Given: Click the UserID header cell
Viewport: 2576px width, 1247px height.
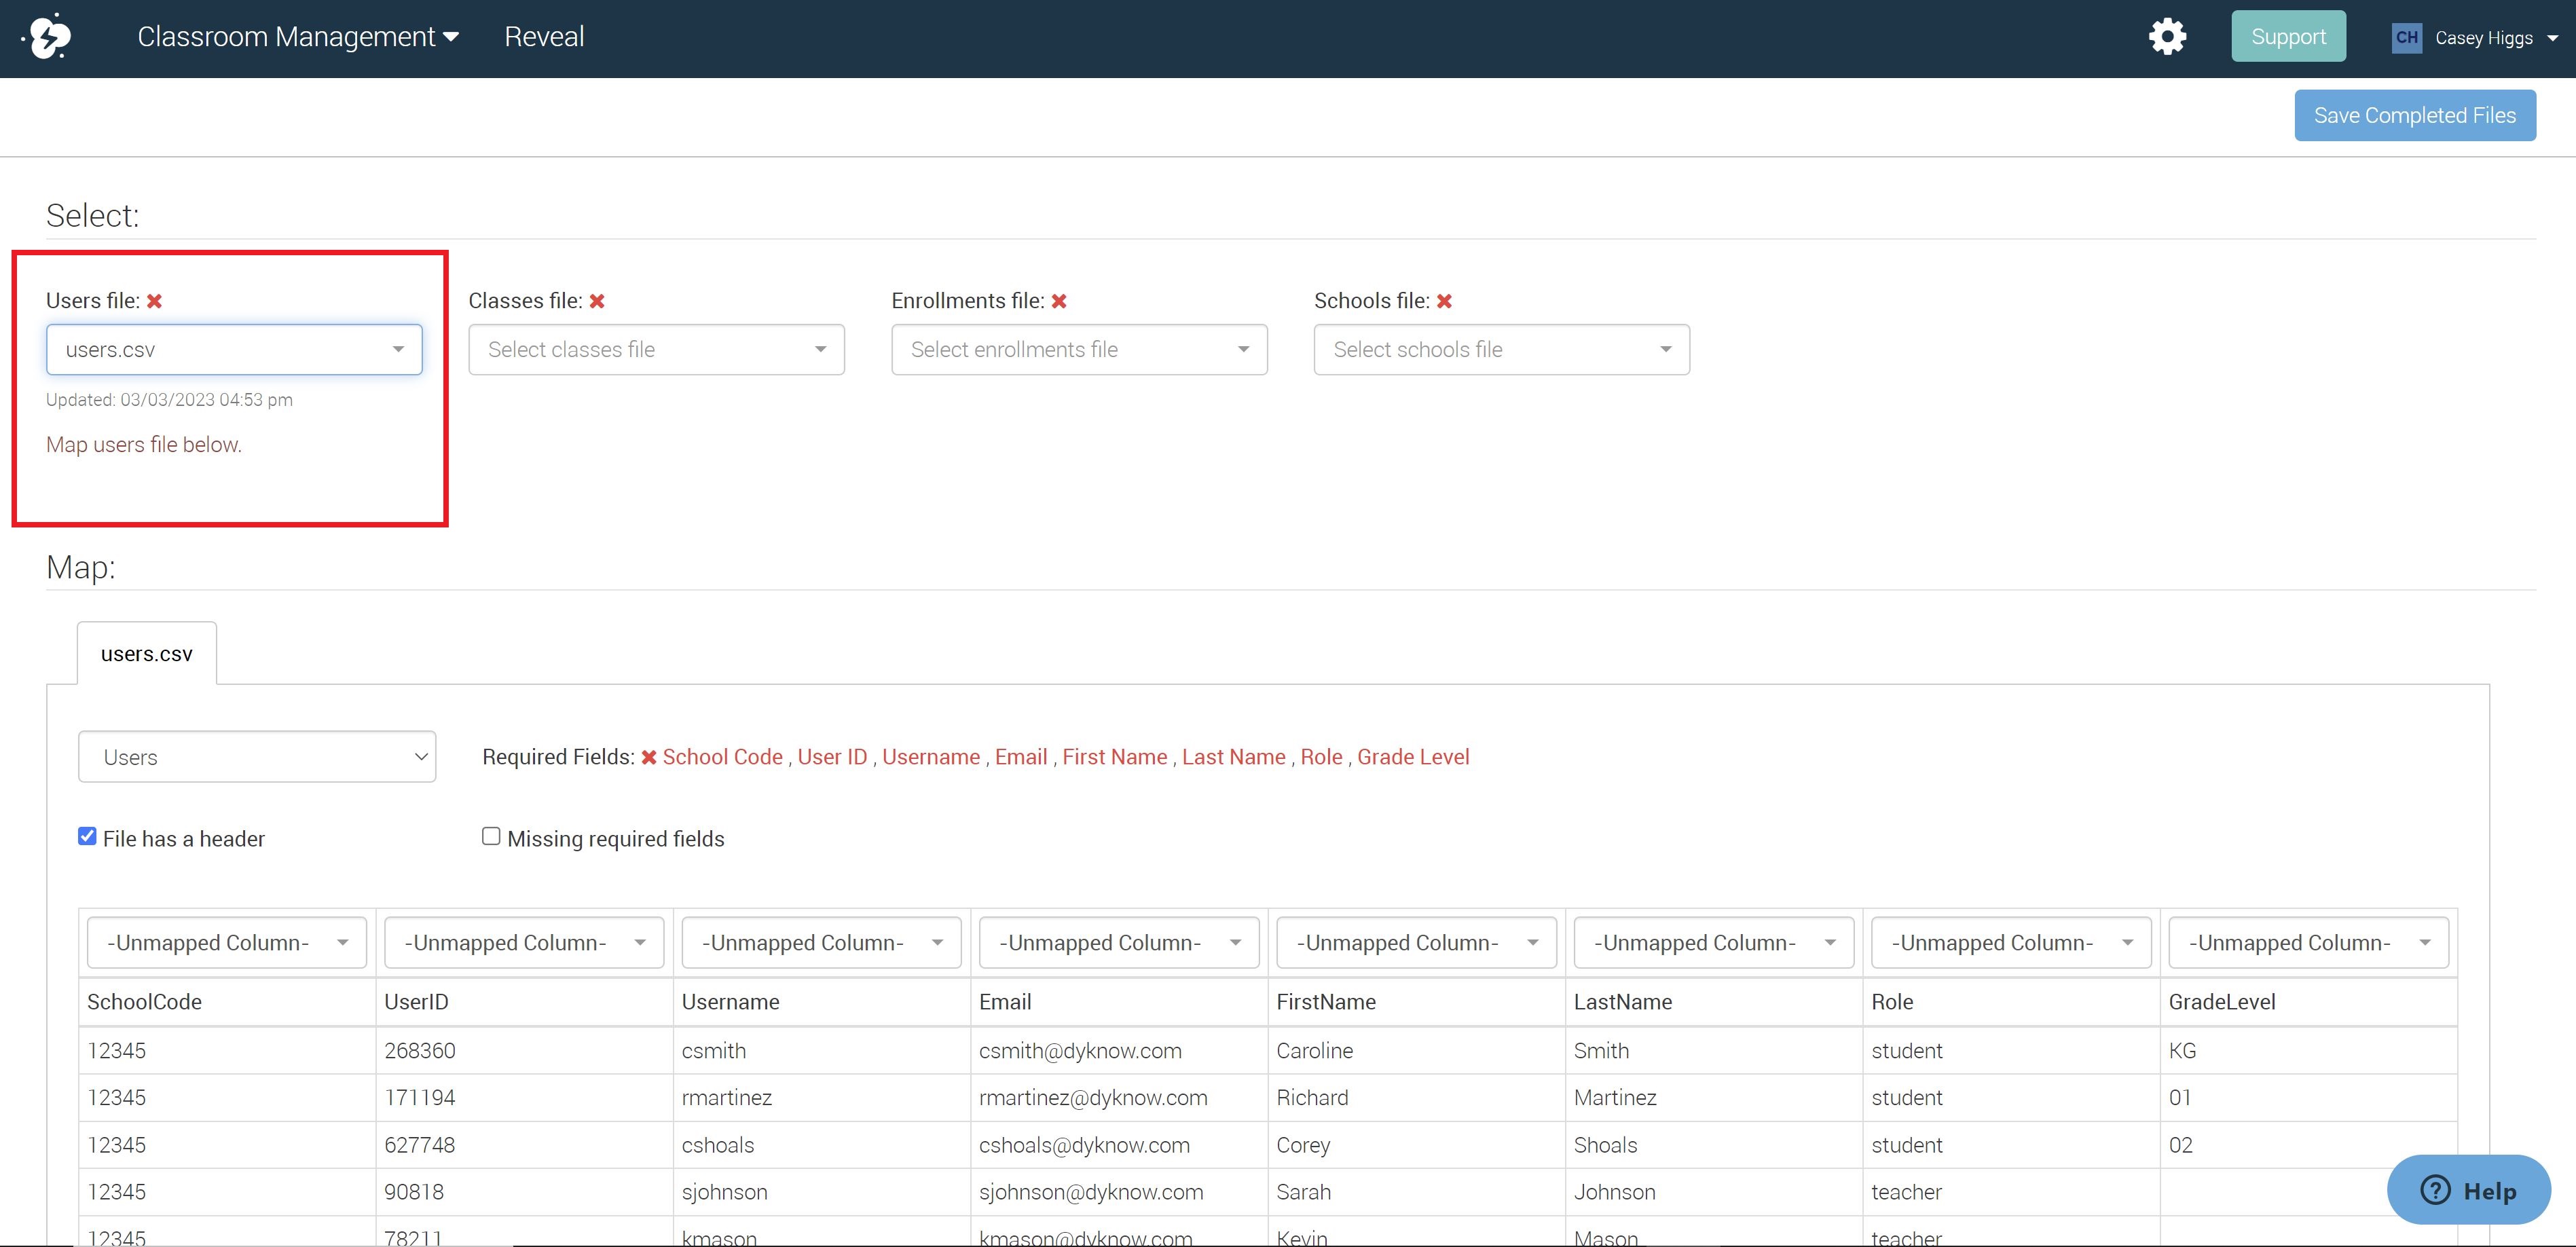Looking at the screenshot, I should tap(524, 1002).
